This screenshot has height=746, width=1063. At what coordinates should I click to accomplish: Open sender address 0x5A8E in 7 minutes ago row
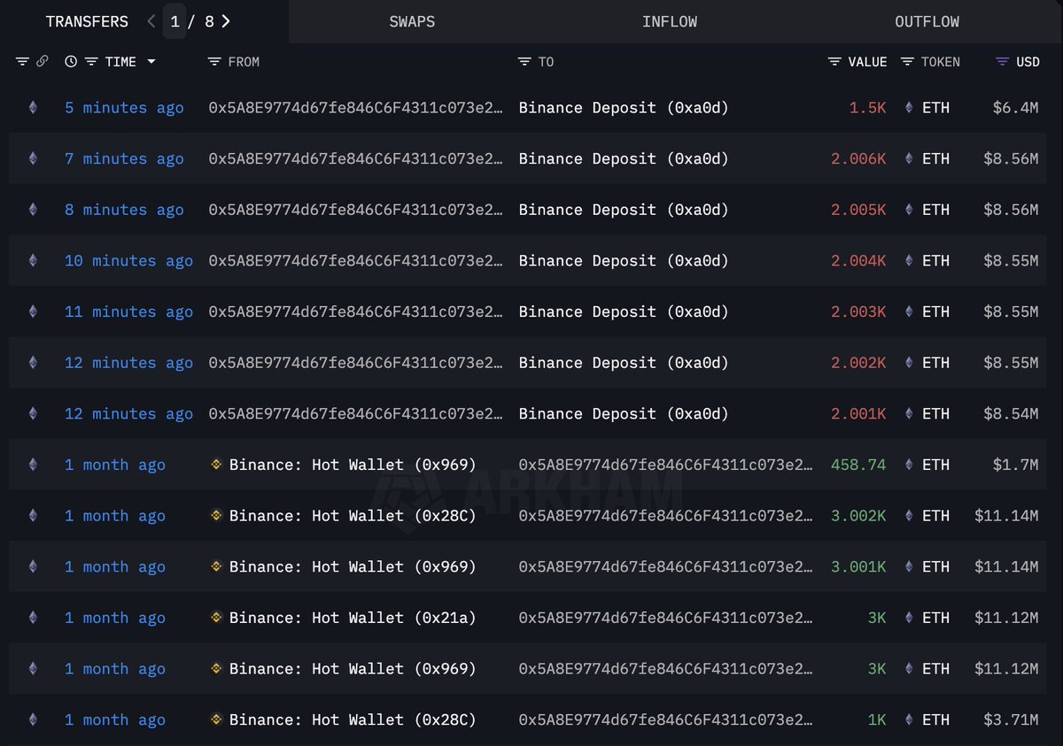pos(356,159)
